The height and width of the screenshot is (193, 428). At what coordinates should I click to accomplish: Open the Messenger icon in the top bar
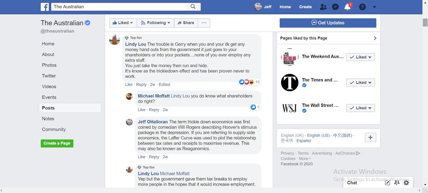335,7
